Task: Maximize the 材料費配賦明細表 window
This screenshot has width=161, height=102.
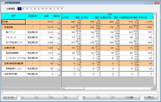Action: (152, 3)
